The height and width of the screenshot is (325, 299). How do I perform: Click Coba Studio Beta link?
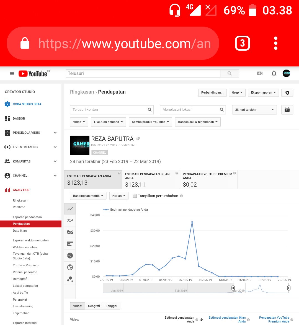pos(27,104)
